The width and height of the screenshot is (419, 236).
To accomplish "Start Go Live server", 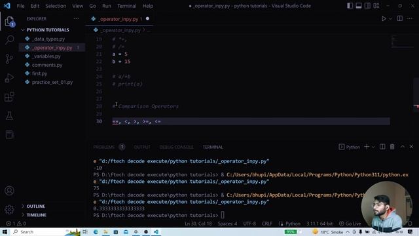I will pyautogui.click(x=350, y=224).
